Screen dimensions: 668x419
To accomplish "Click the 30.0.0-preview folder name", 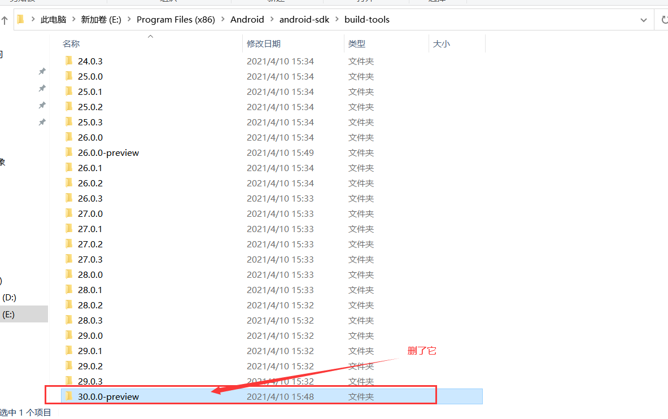I will [108, 396].
